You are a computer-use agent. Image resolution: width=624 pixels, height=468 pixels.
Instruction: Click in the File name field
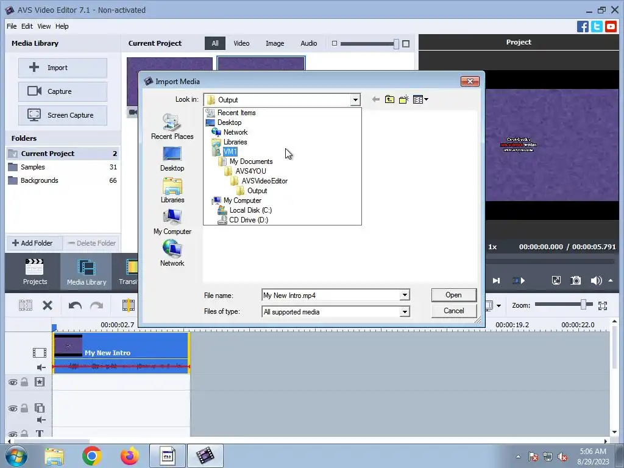coord(331,296)
